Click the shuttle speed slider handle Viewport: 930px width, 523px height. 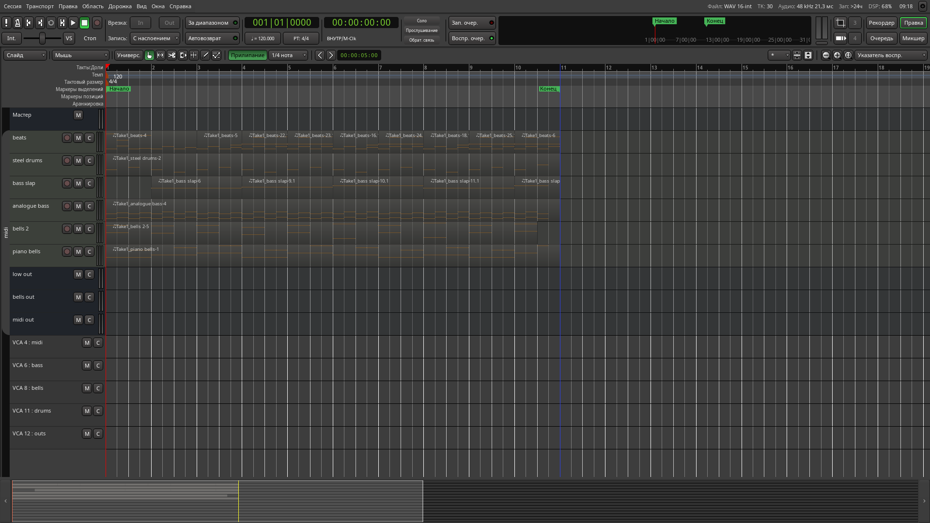(x=42, y=38)
